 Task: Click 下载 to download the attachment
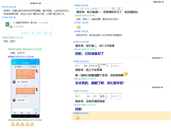(x=32, y=33)
